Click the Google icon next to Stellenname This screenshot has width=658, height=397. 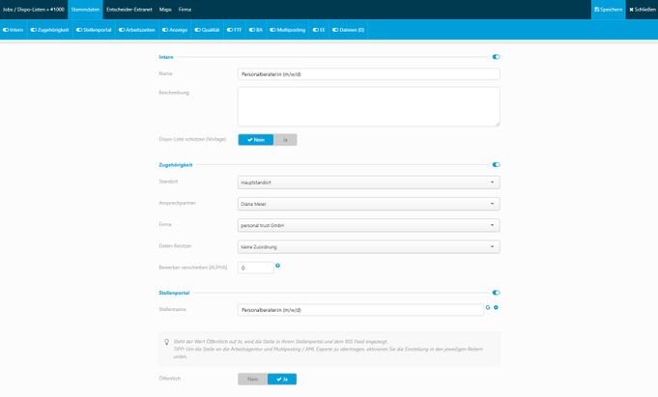pyautogui.click(x=488, y=309)
